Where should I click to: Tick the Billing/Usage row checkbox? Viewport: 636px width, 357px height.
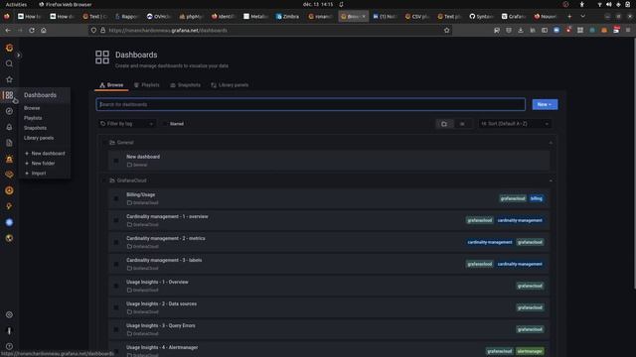point(116,198)
